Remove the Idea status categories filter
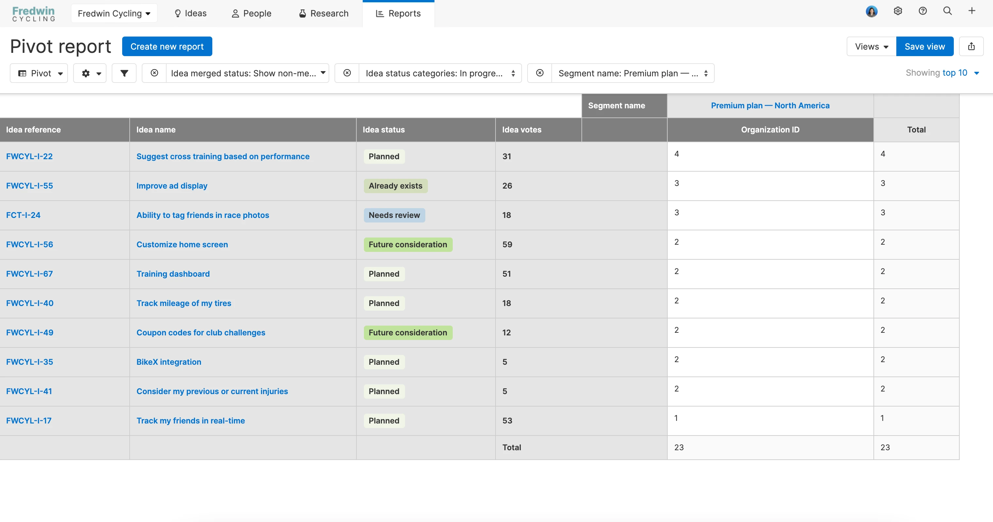The image size is (993, 522). (x=347, y=73)
